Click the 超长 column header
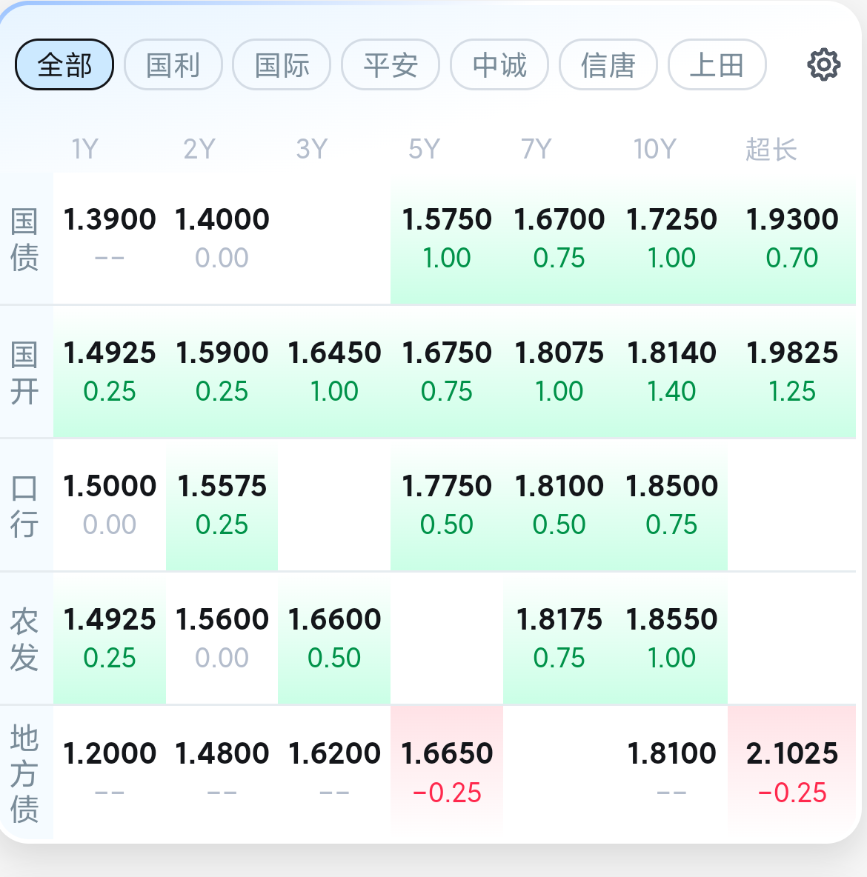Image resolution: width=867 pixels, height=877 pixels. pos(771,150)
